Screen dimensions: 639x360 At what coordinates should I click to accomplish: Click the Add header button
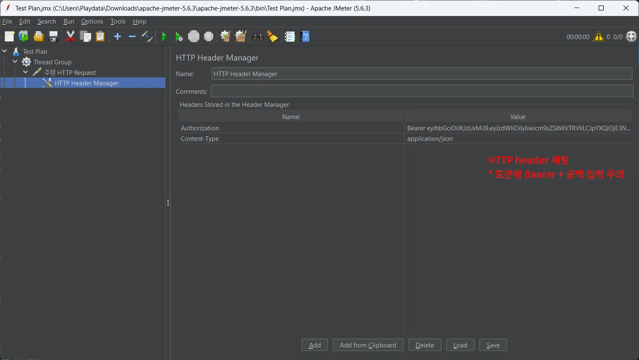coord(315,345)
